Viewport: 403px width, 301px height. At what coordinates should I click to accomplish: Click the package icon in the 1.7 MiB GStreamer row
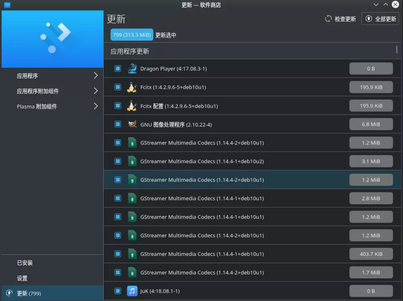132,272
